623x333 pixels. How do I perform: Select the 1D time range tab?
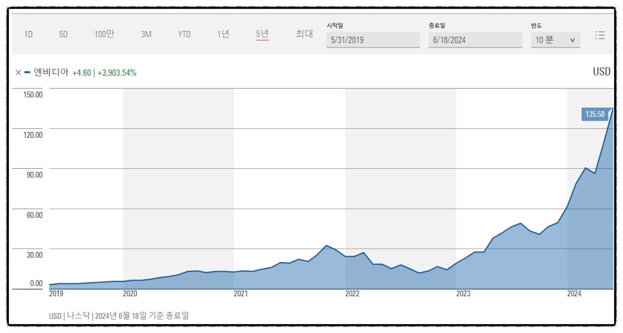click(x=28, y=35)
